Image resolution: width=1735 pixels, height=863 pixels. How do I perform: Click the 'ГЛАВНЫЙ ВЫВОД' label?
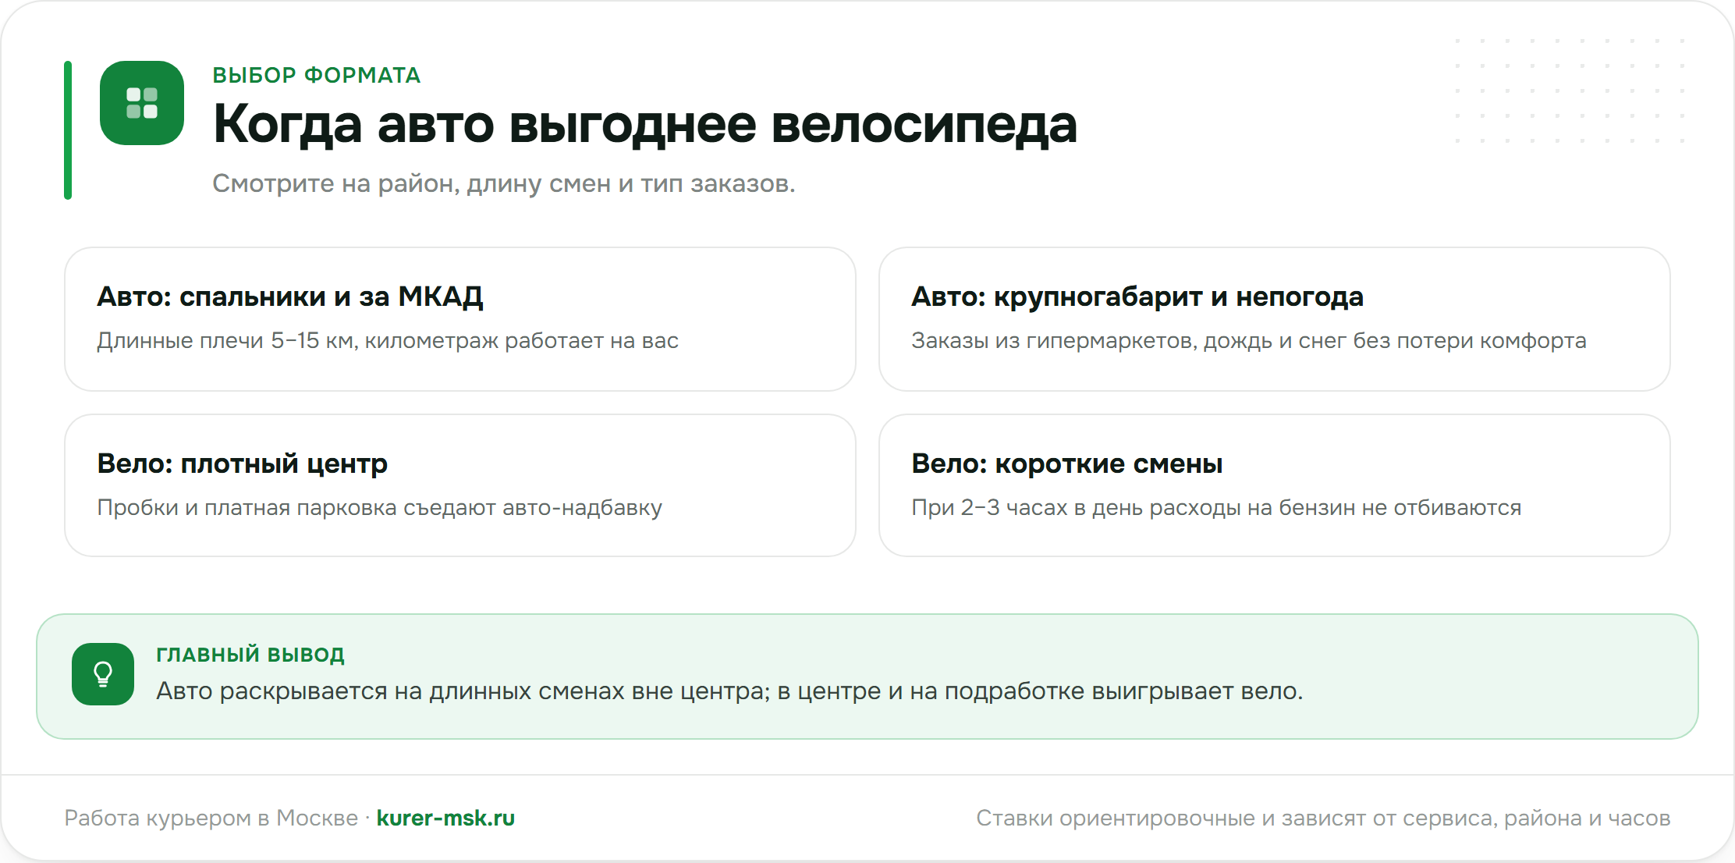(250, 655)
